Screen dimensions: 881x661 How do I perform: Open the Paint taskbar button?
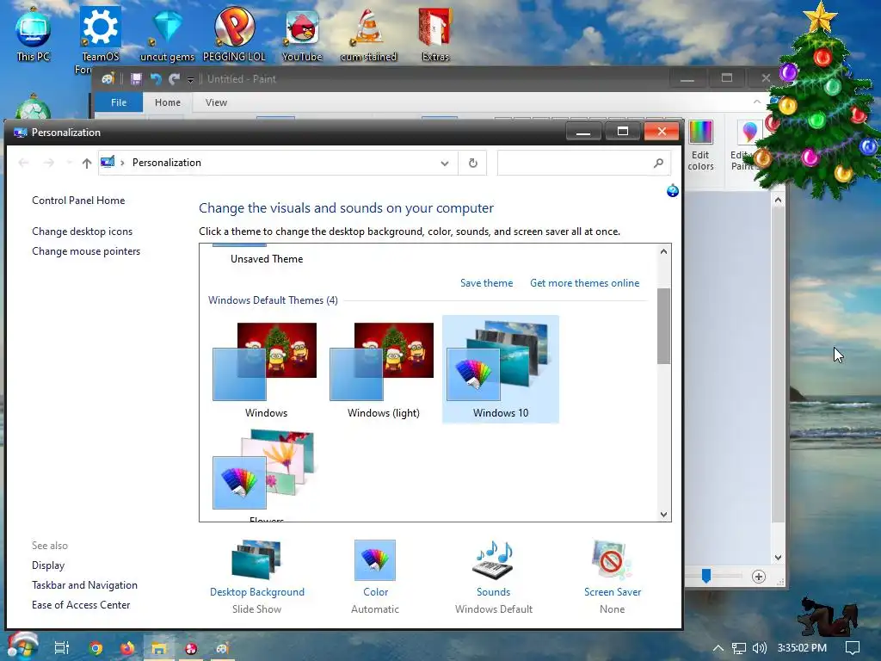(x=223, y=648)
